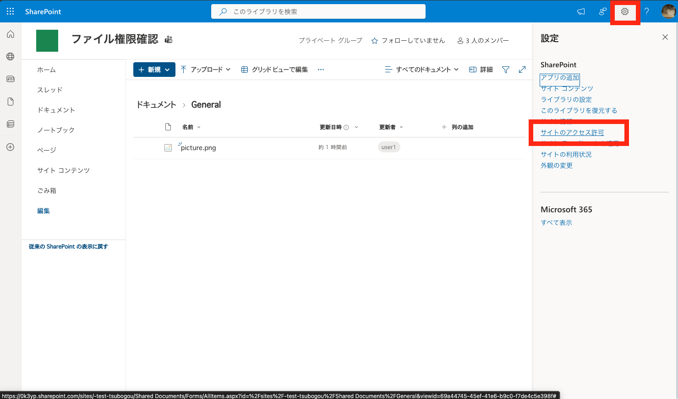Click 従来の SharePoint の表示に戻す link
This screenshot has width=678, height=399.
(68, 247)
